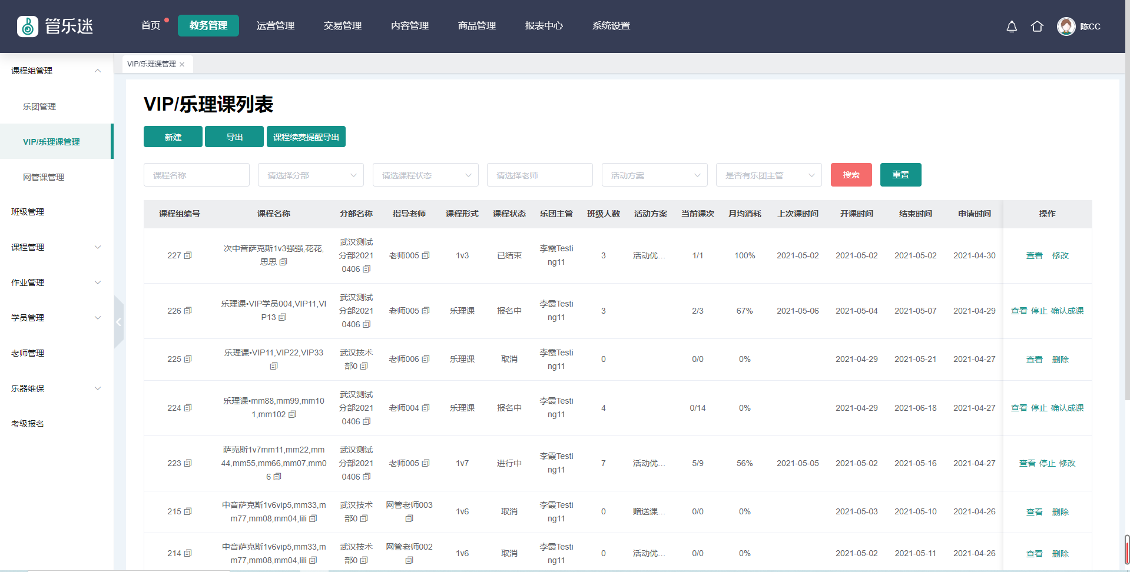The image size is (1130, 572).
Task: Copy course group number 215
Action: coord(188,511)
